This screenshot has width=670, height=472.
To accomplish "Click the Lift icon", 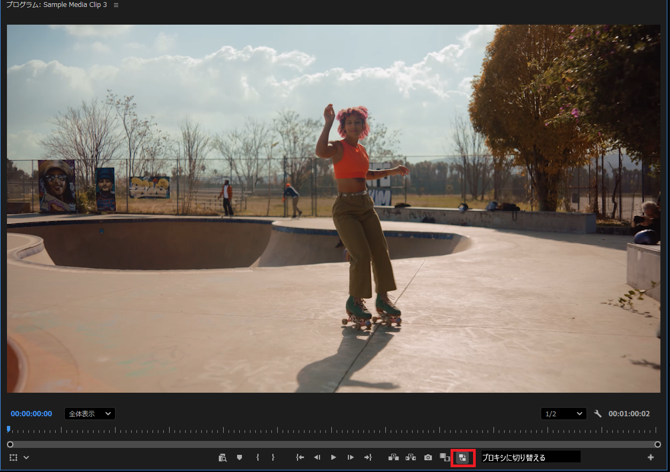I will point(394,458).
